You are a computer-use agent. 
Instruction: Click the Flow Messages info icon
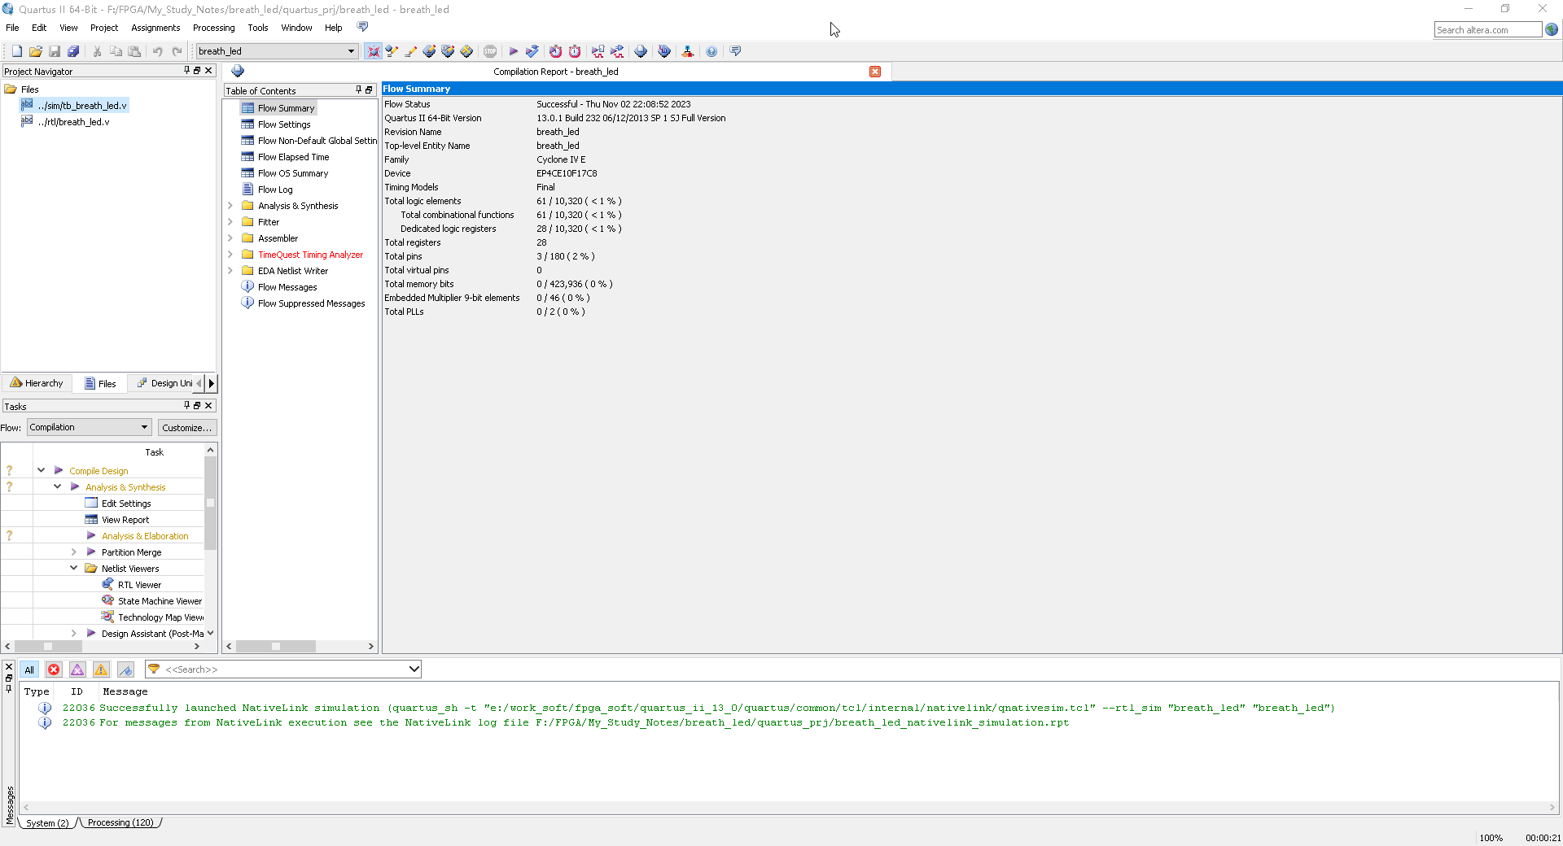(x=247, y=286)
